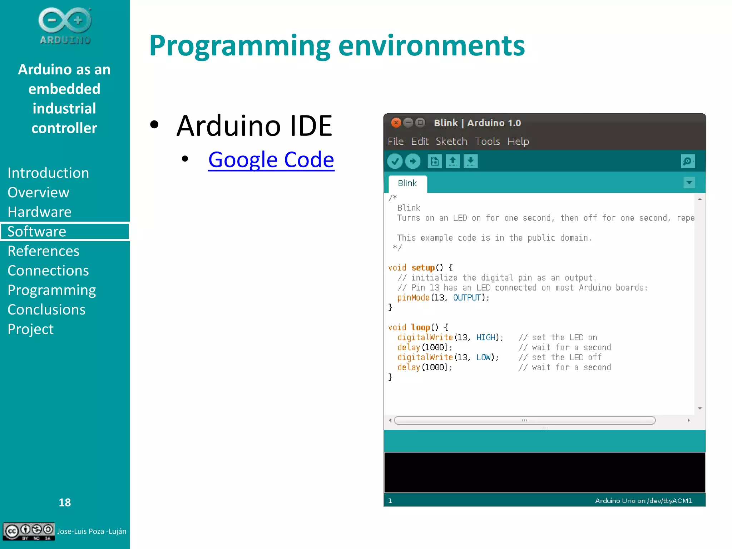Click 'void loop() {' code line
732x549 pixels.
click(x=418, y=327)
